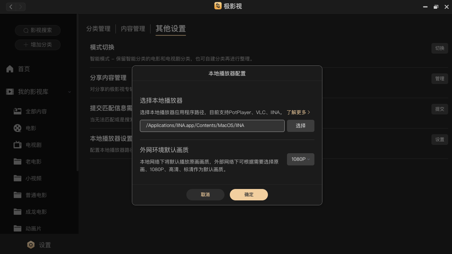Click the 外网环境默认画质 heading
Screen dimensions: 452x254
click(x=164, y=150)
